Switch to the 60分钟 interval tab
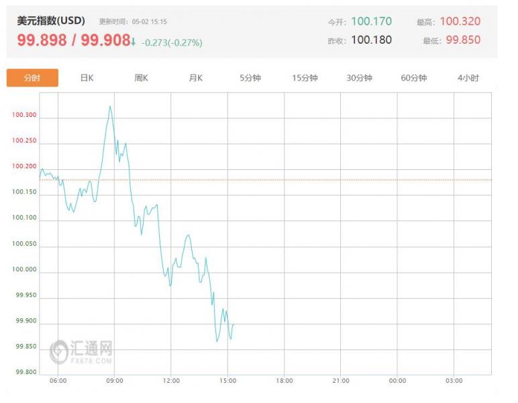The image size is (518, 403). [413, 78]
